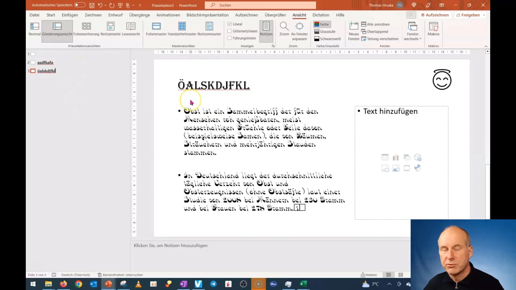Toggle the Lineal checkbox on
The image size is (516, 290).
tap(229, 24)
